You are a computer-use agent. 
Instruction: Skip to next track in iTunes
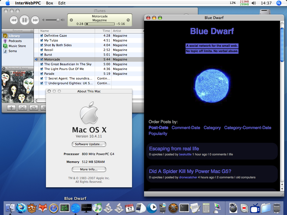(35, 20)
